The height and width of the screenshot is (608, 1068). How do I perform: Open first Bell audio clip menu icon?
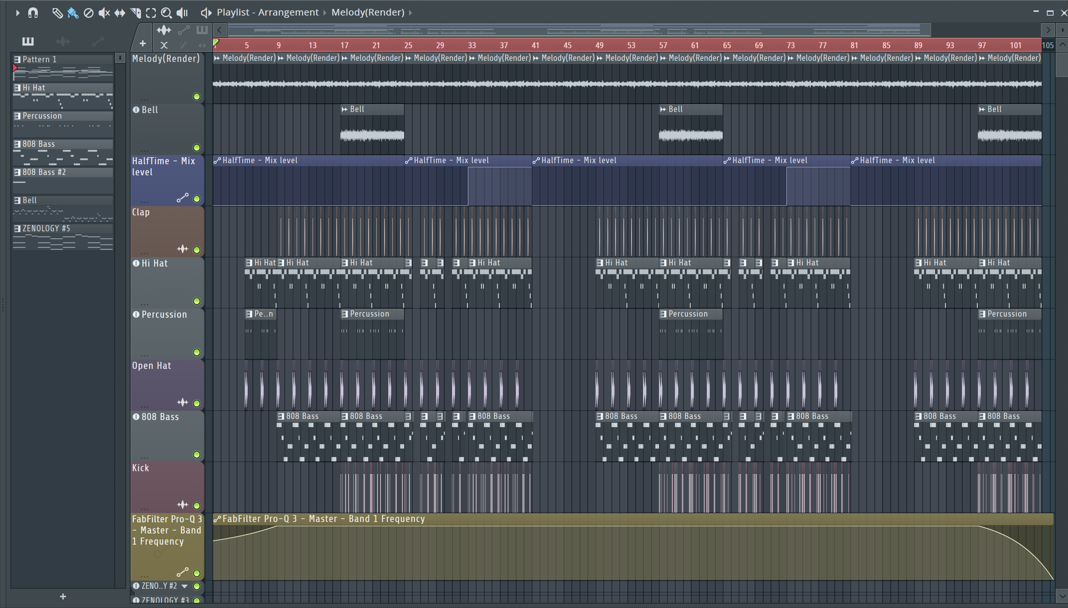(x=345, y=109)
